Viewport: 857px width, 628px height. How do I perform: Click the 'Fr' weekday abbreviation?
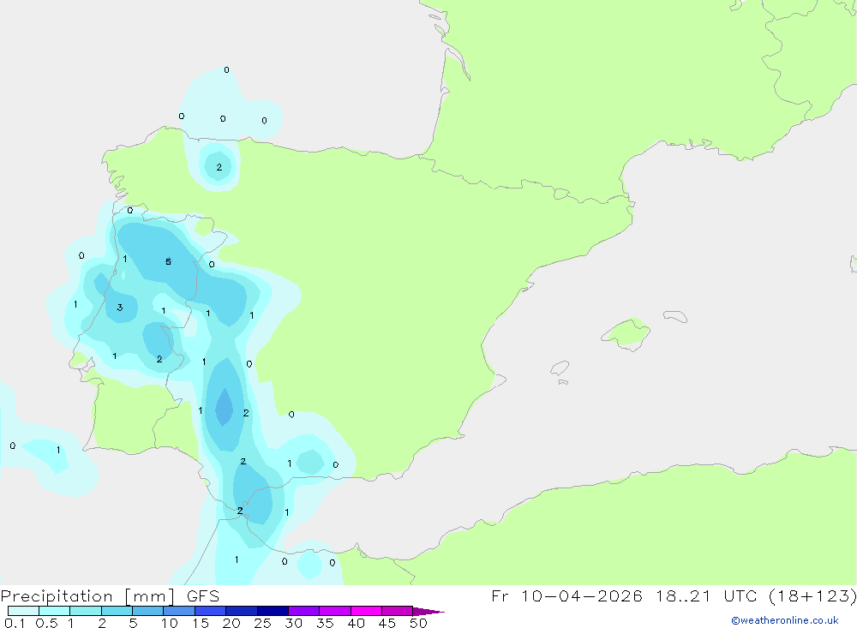[x=500, y=595]
